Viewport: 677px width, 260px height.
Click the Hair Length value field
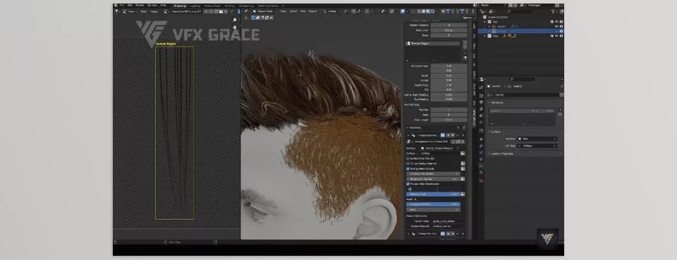point(449,120)
